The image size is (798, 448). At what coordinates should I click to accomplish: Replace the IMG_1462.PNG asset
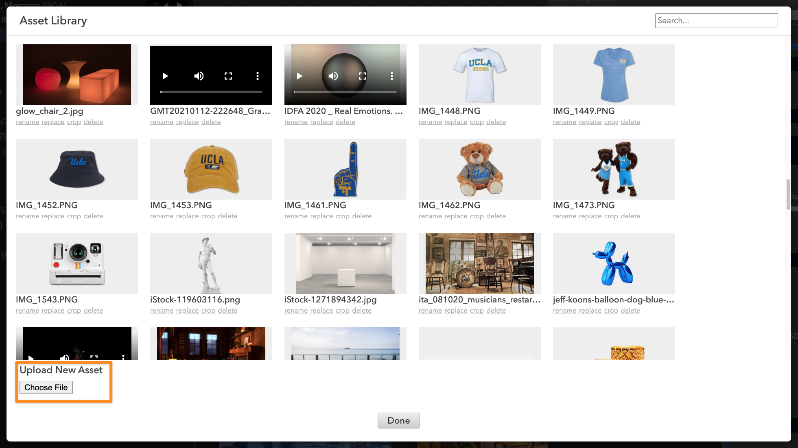tap(455, 216)
